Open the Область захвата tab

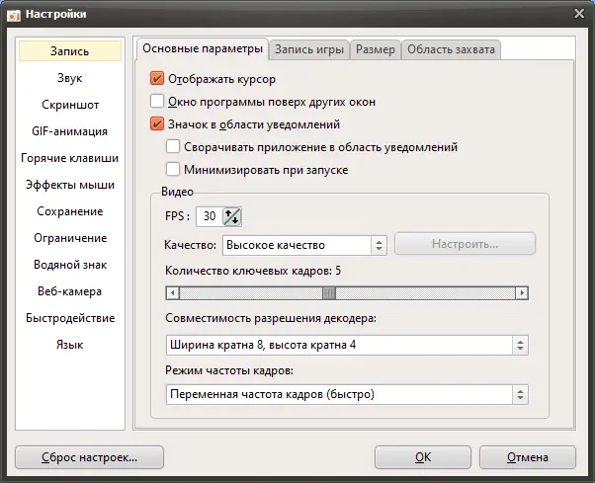(x=451, y=49)
